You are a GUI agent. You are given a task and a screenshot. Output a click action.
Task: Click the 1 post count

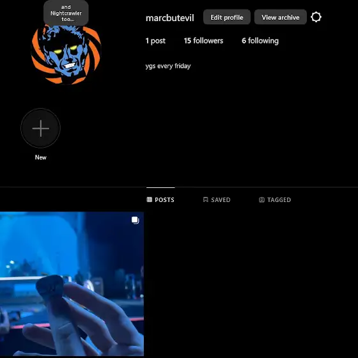[x=155, y=41]
